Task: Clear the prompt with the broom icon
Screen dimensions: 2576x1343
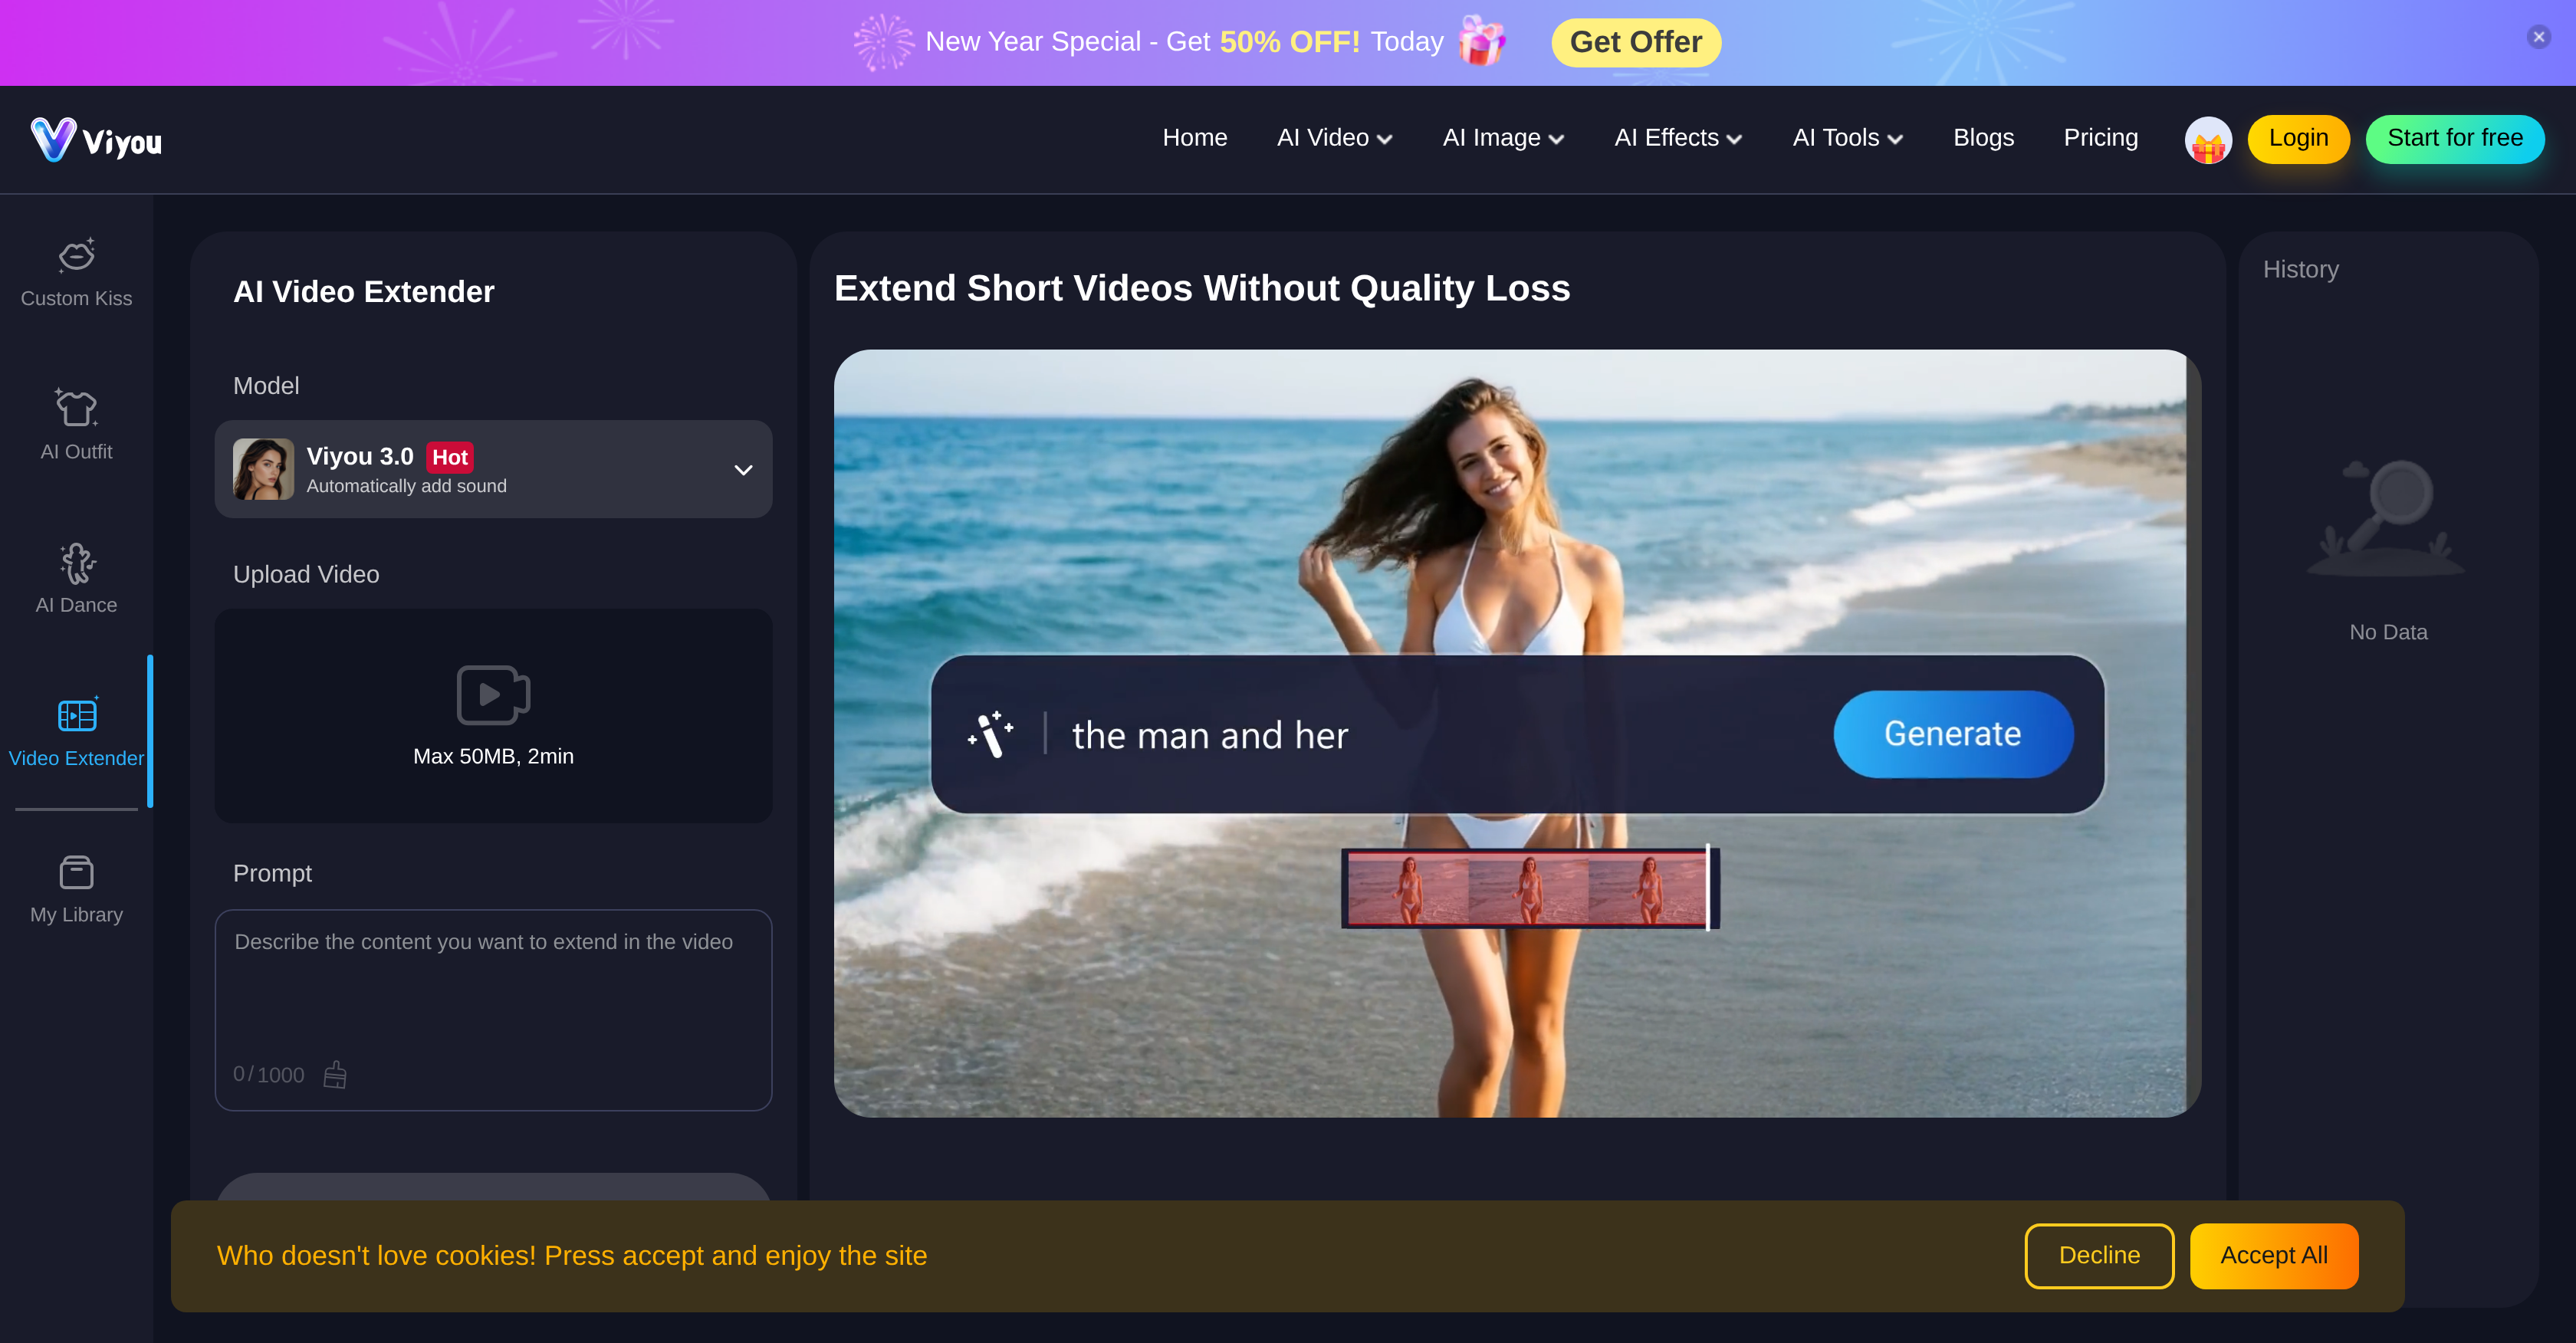Action: [335, 1075]
